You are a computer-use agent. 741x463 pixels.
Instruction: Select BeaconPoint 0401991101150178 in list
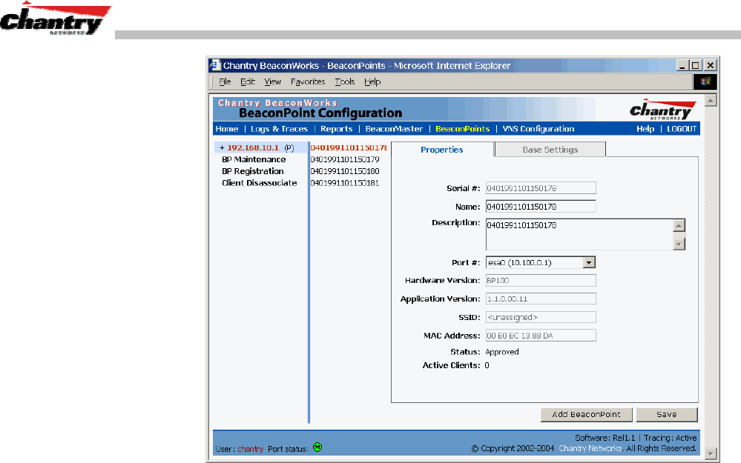click(349, 147)
